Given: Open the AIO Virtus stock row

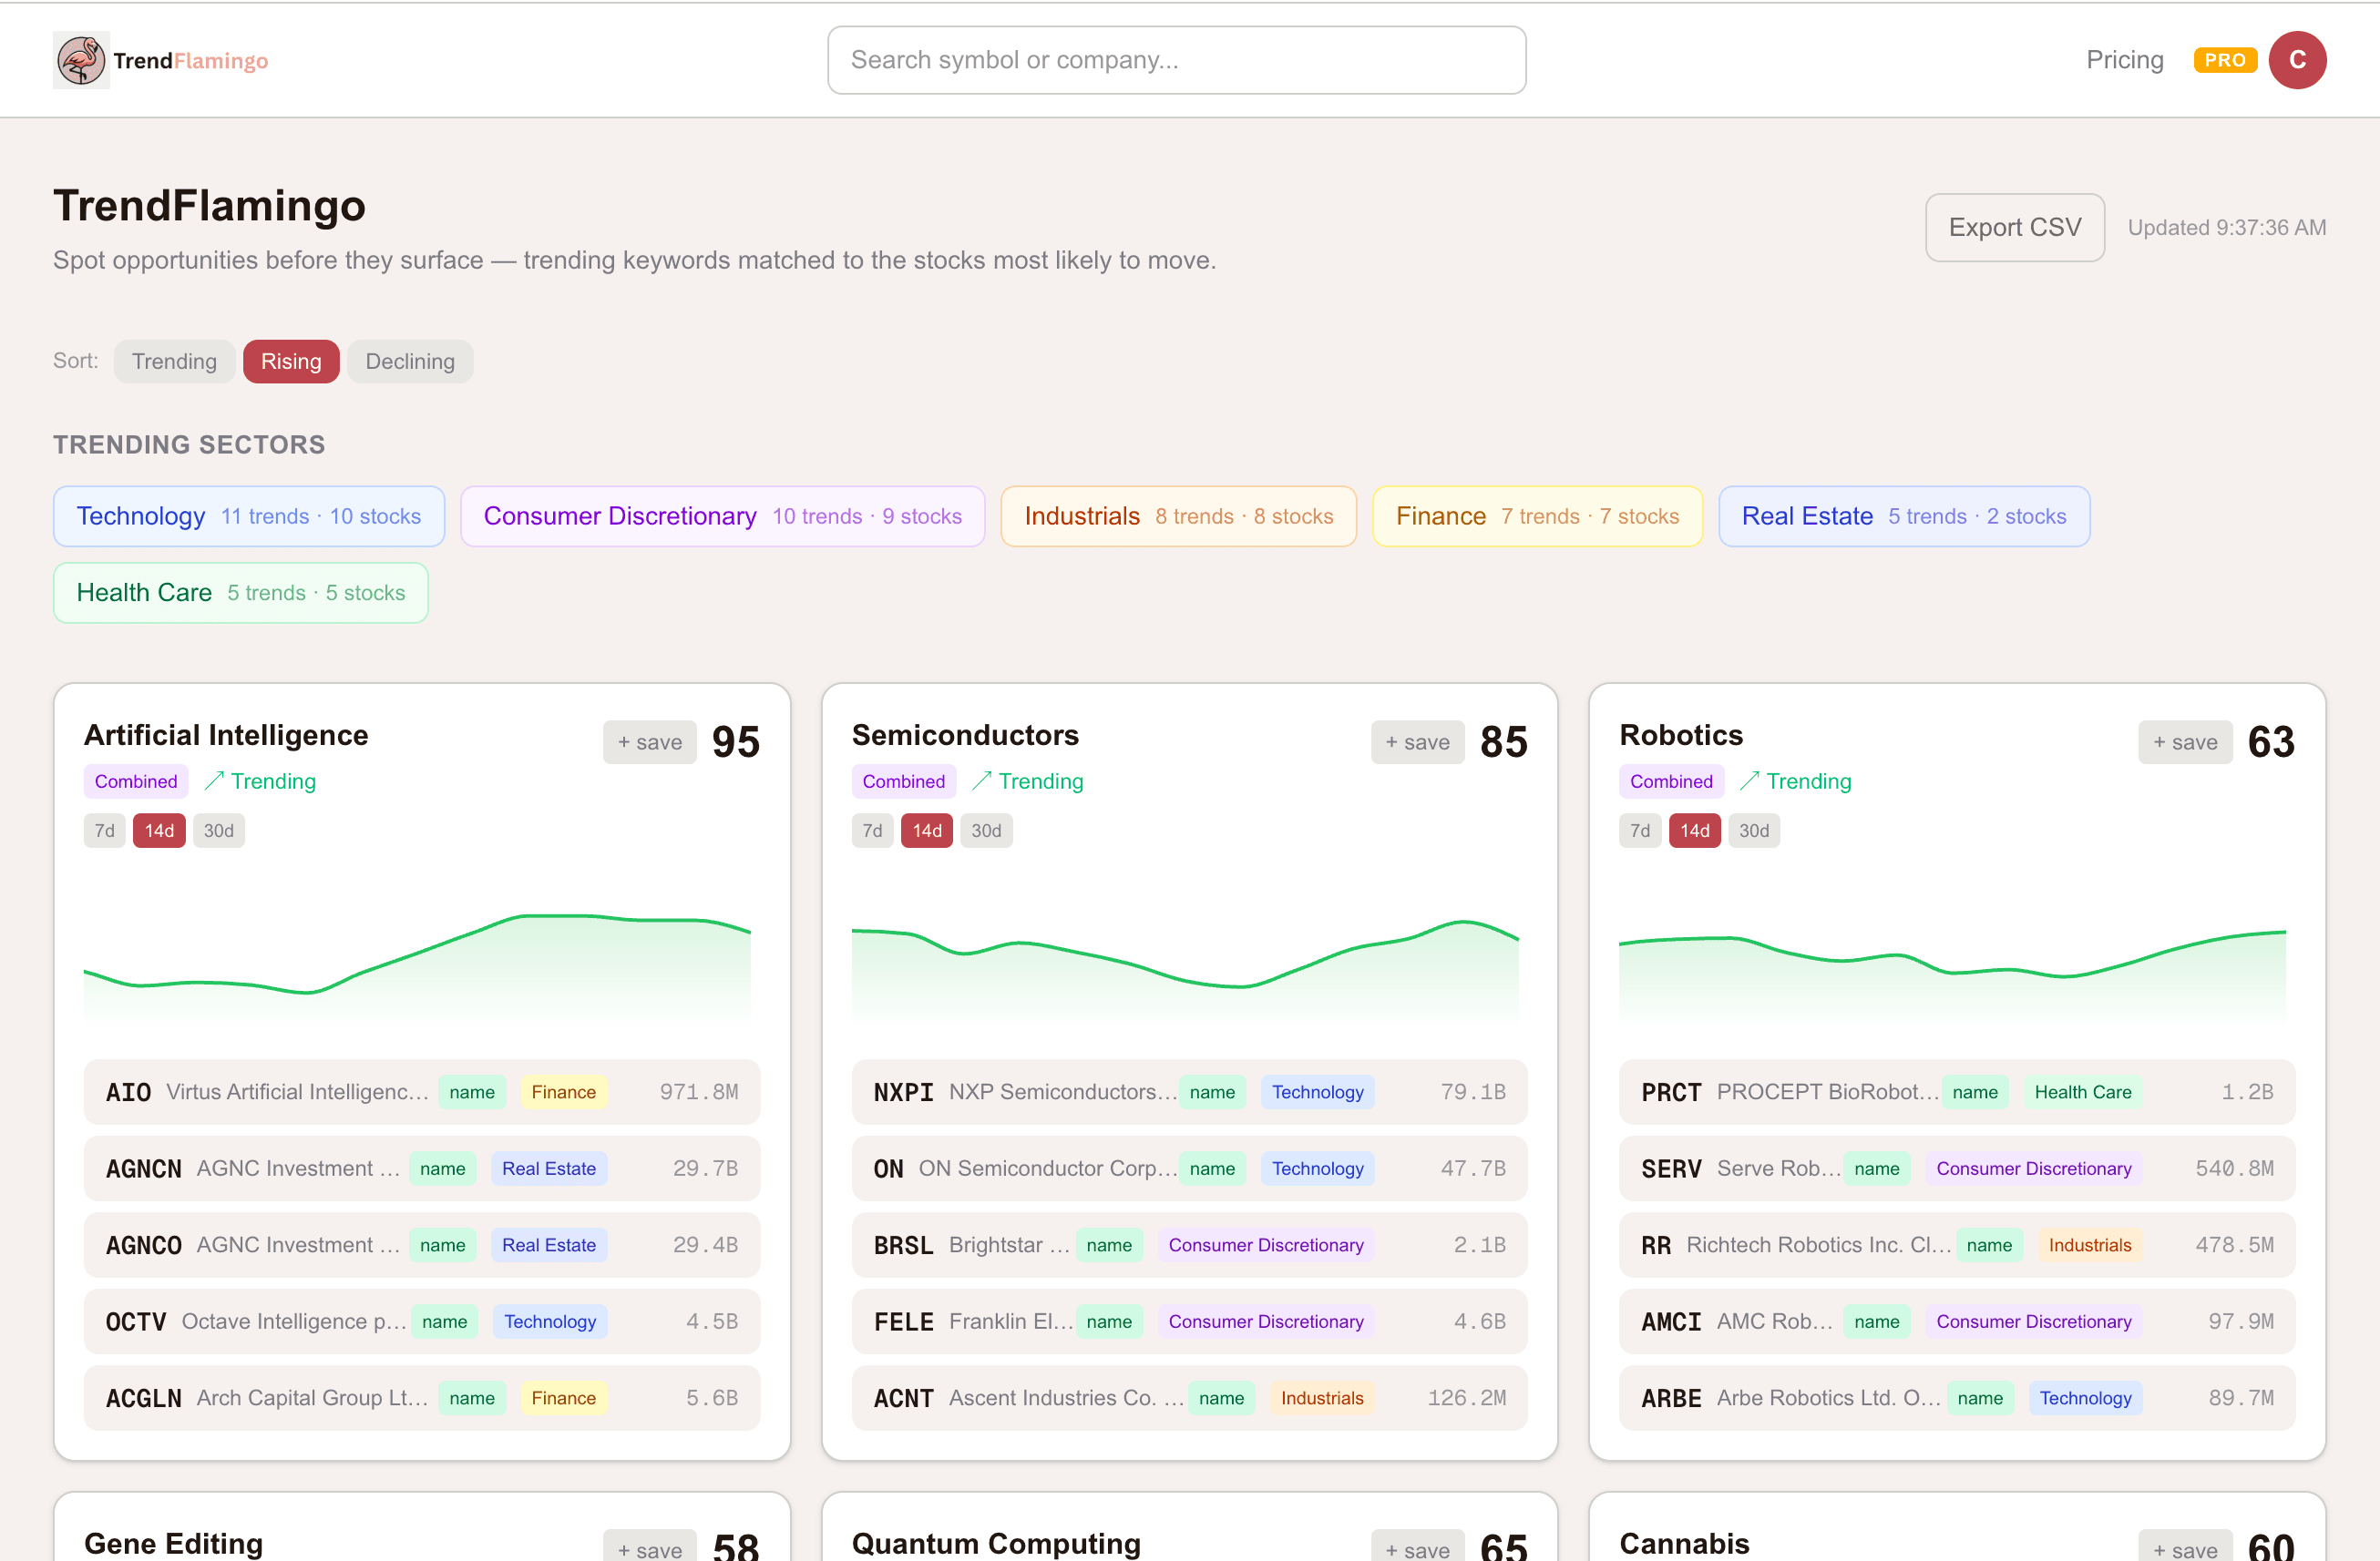Looking at the screenshot, I should pos(422,1091).
